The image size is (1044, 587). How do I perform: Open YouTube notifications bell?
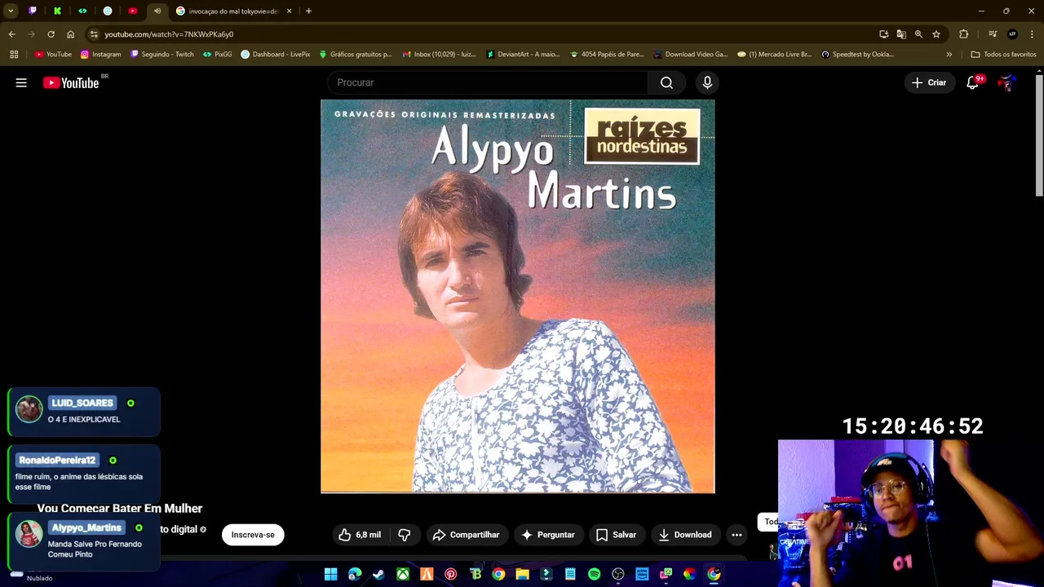click(972, 82)
